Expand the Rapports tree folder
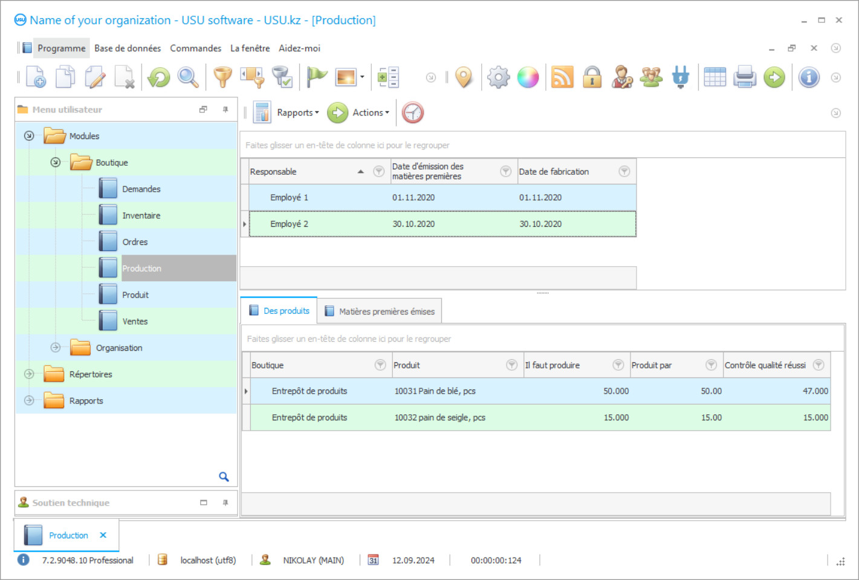Viewport: 859px width, 580px height. tap(29, 400)
